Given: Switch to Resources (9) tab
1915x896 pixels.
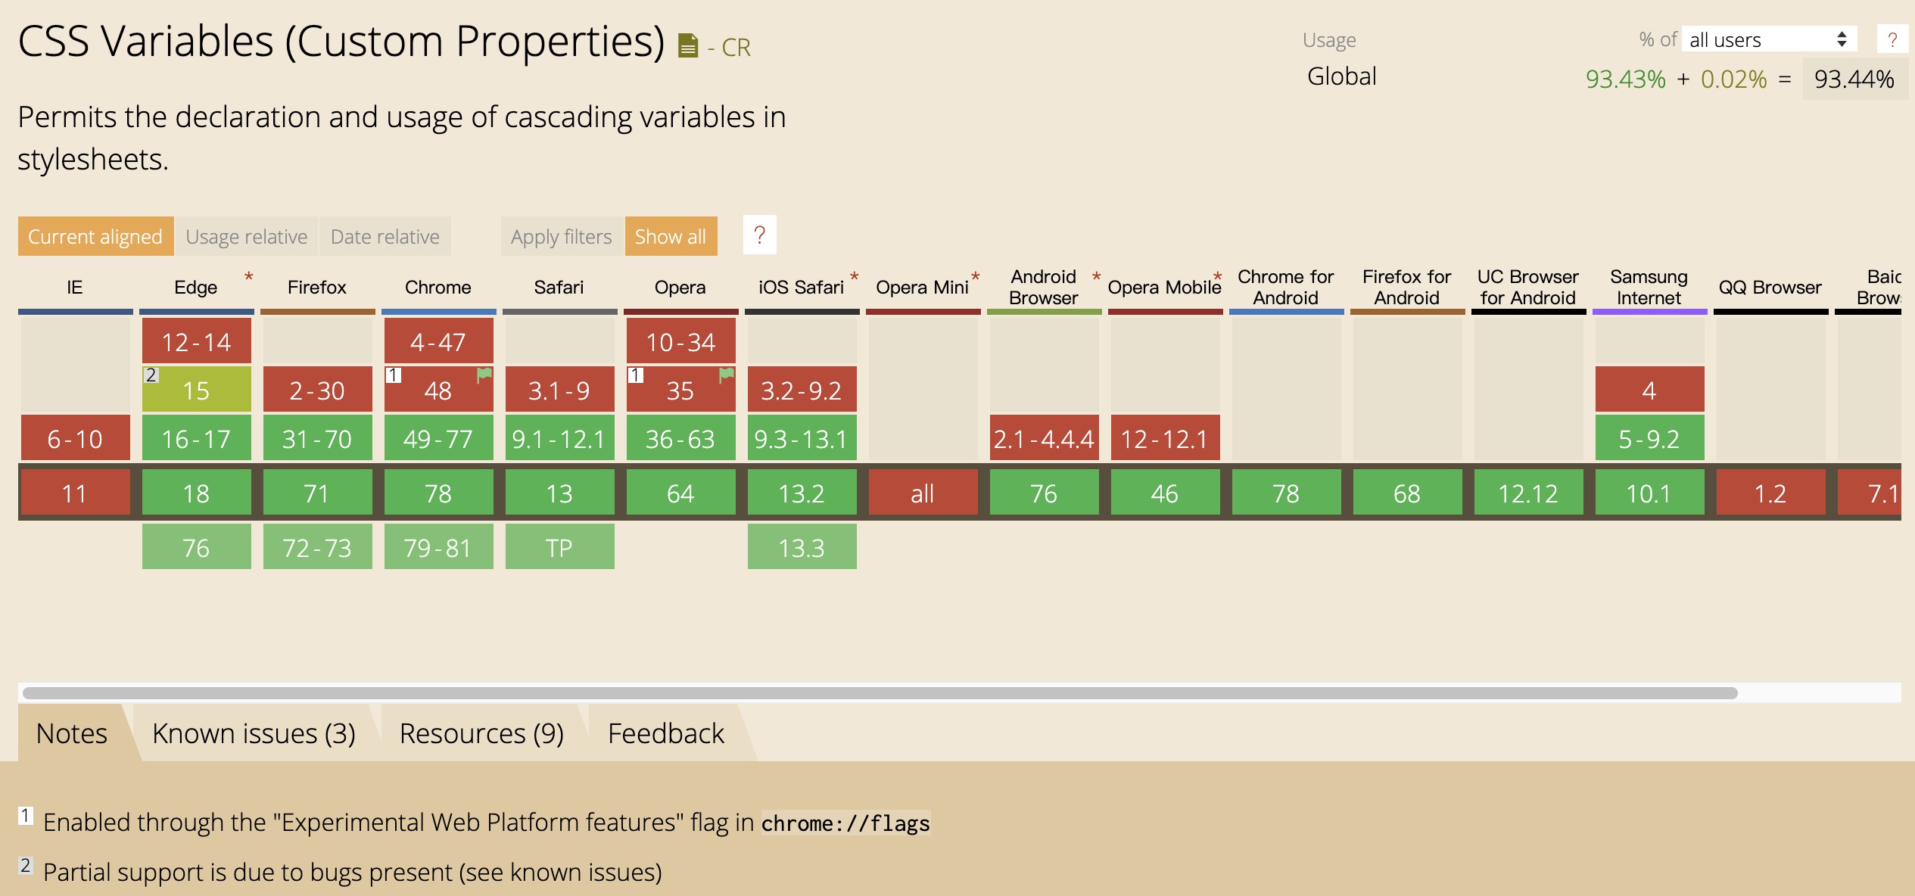Looking at the screenshot, I should pos(481,733).
